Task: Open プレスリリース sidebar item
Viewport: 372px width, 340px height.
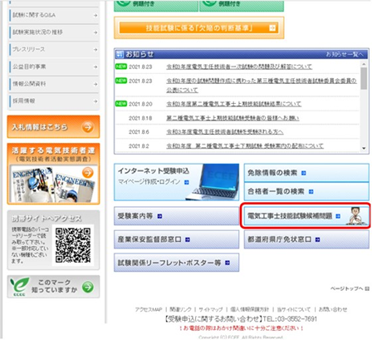Action: [54, 50]
